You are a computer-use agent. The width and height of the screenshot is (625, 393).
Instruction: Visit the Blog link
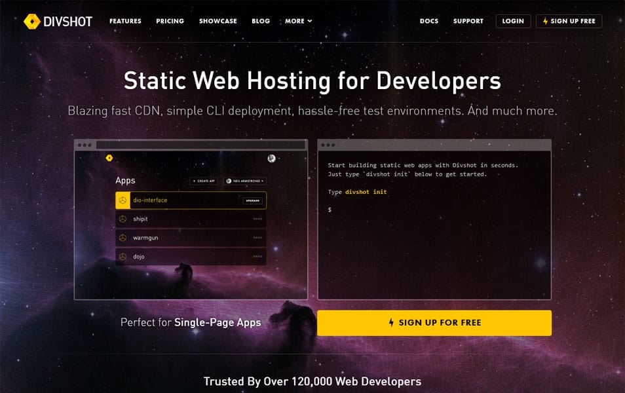point(260,21)
